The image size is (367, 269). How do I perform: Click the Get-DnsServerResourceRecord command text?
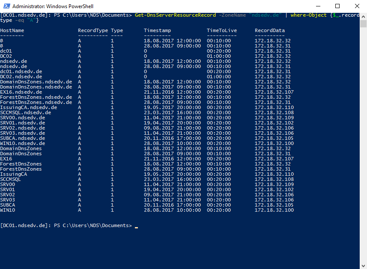[x=175, y=15]
